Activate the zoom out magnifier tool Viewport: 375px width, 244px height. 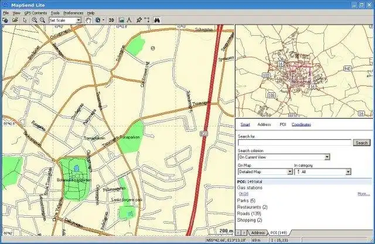click(42, 20)
